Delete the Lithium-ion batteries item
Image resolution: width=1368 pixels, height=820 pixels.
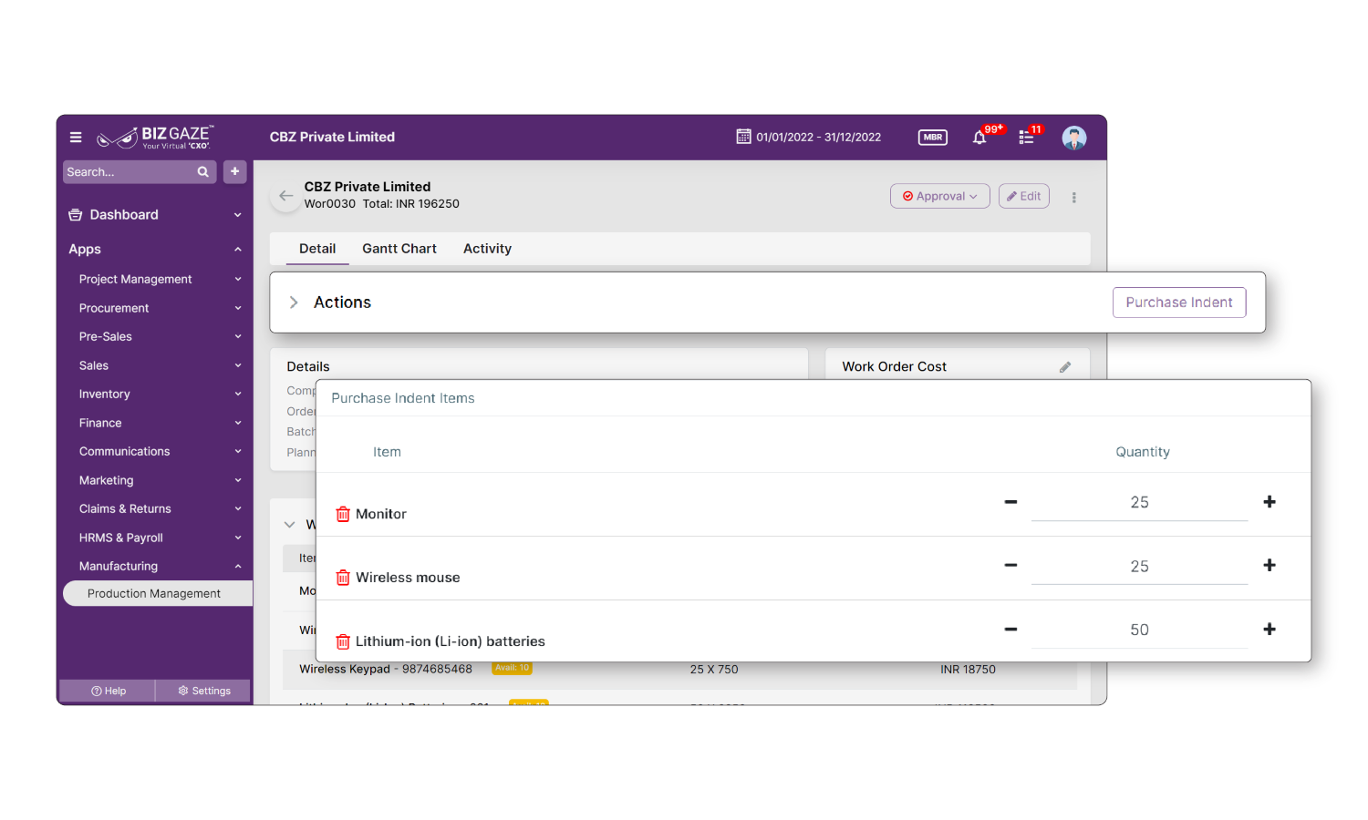343,641
